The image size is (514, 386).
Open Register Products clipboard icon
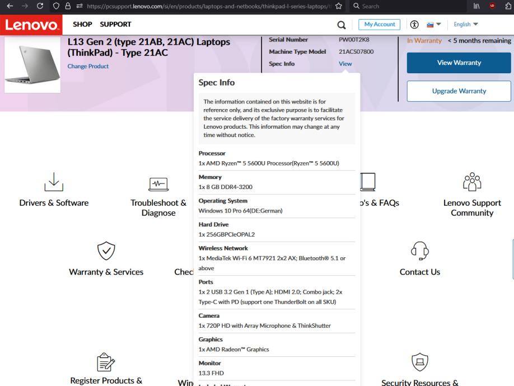click(106, 362)
